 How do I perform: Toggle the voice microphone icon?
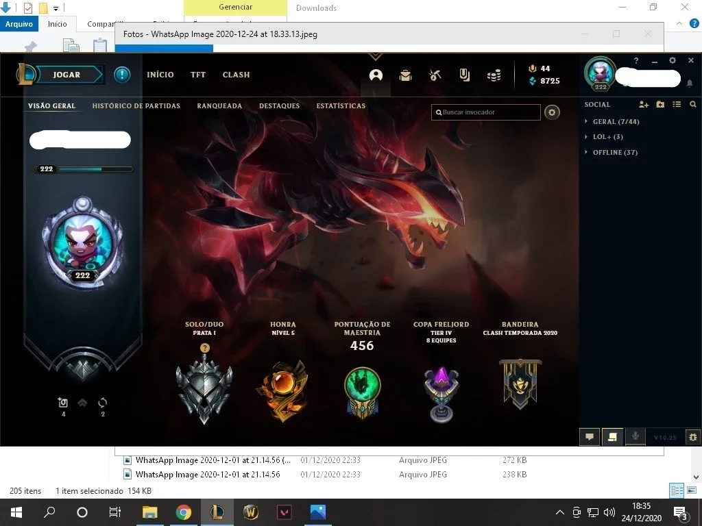point(636,436)
